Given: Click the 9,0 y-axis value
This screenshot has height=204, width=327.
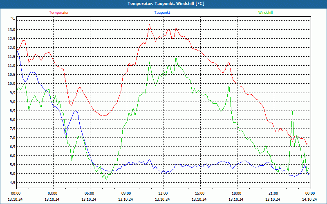Looking at the screenshot, I should click(x=12, y=102).
